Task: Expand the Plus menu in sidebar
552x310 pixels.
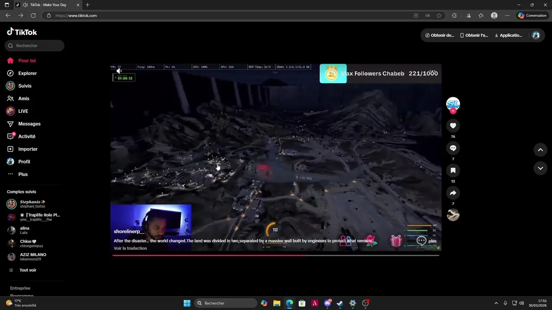Action: coord(17,174)
